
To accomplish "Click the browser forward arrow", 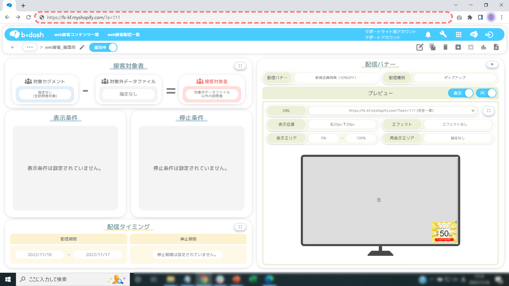I will pos(18,17).
